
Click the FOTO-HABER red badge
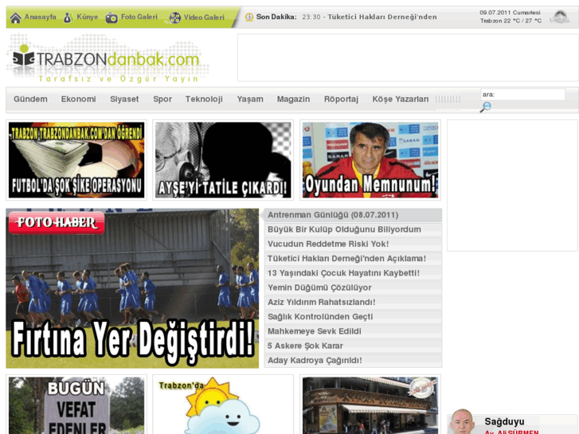(x=57, y=223)
